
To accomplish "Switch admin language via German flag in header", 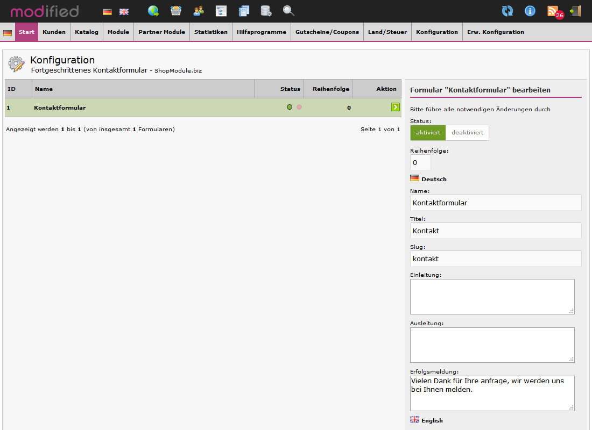I will [x=107, y=11].
